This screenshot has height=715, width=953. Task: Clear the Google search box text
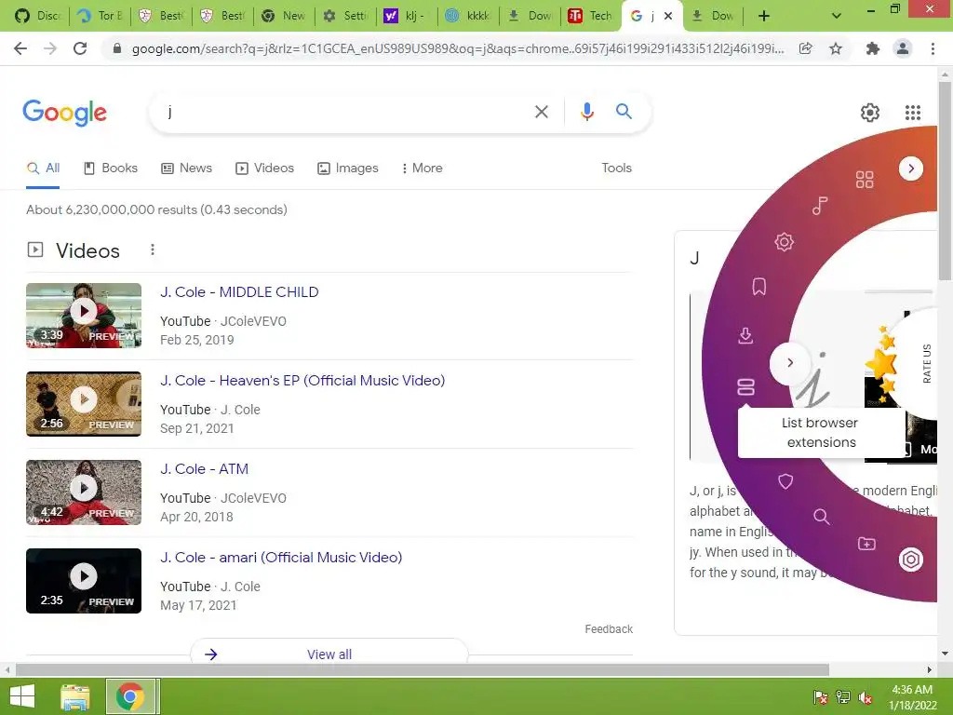coord(541,112)
